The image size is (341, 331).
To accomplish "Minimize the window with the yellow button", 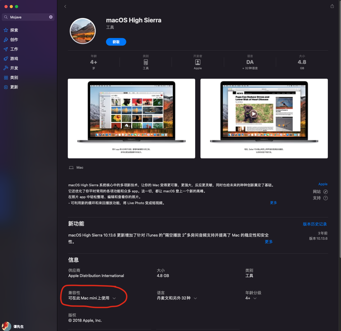I will (x=11, y=7).
